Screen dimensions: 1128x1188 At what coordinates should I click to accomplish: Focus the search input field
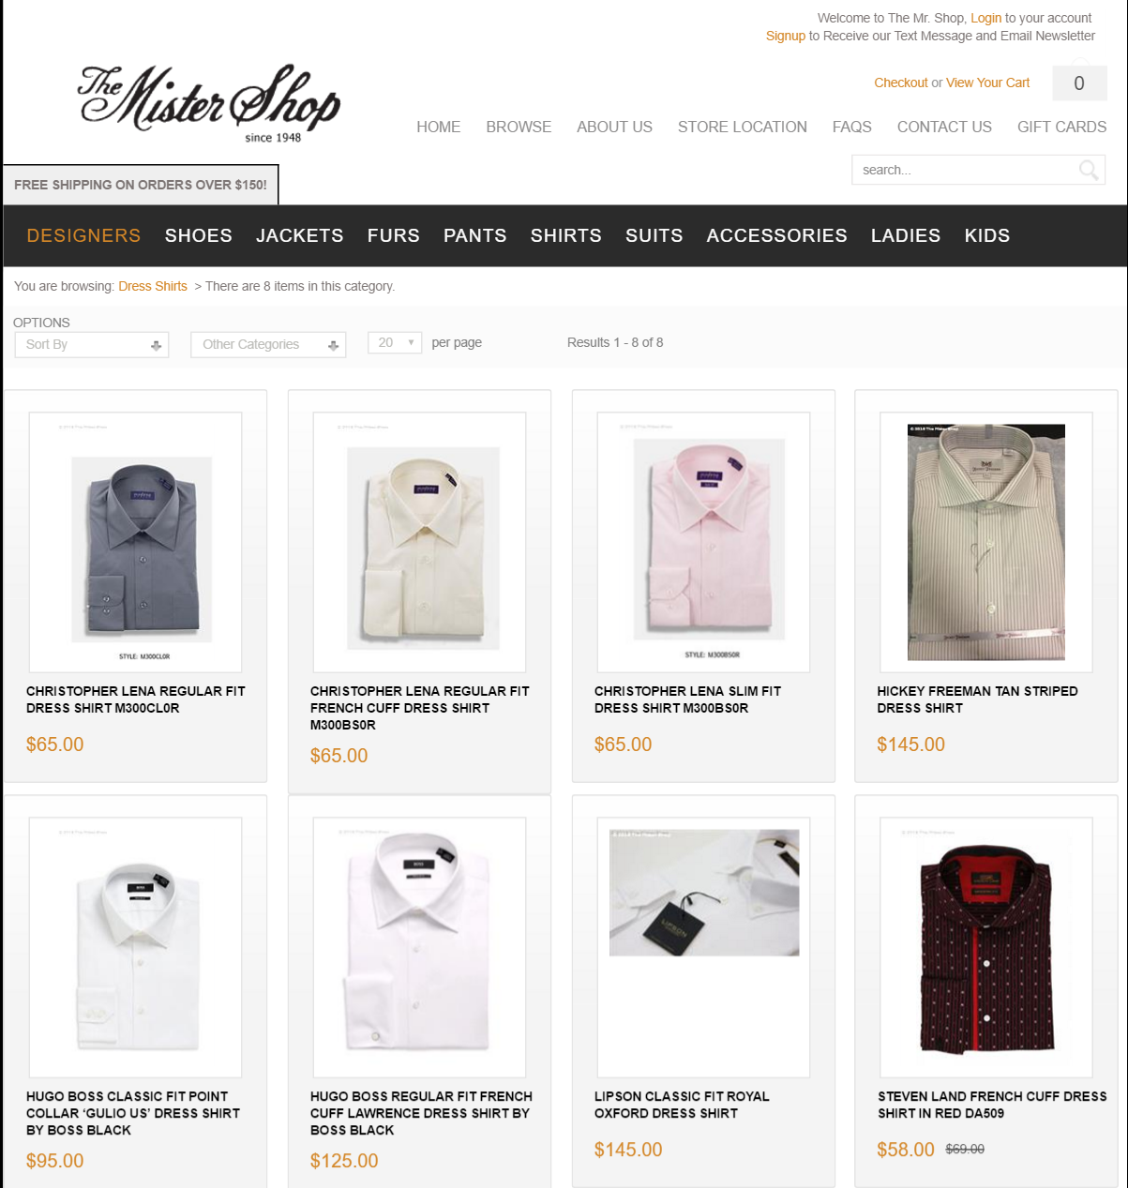(966, 170)
